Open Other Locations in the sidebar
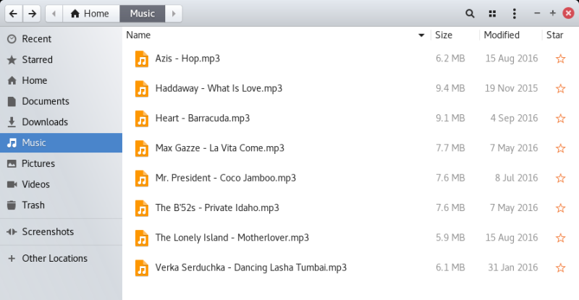 [61, 258]
